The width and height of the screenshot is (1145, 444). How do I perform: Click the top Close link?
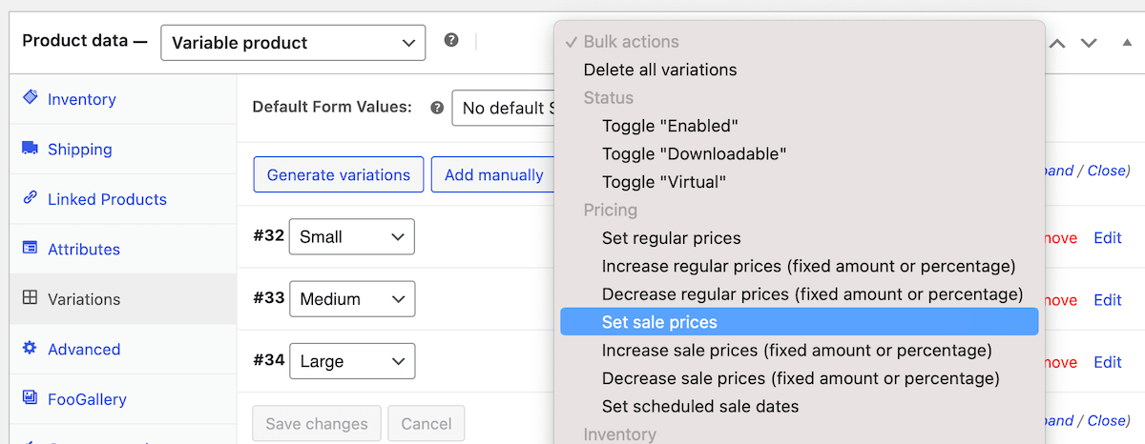tap(1107, 171)
